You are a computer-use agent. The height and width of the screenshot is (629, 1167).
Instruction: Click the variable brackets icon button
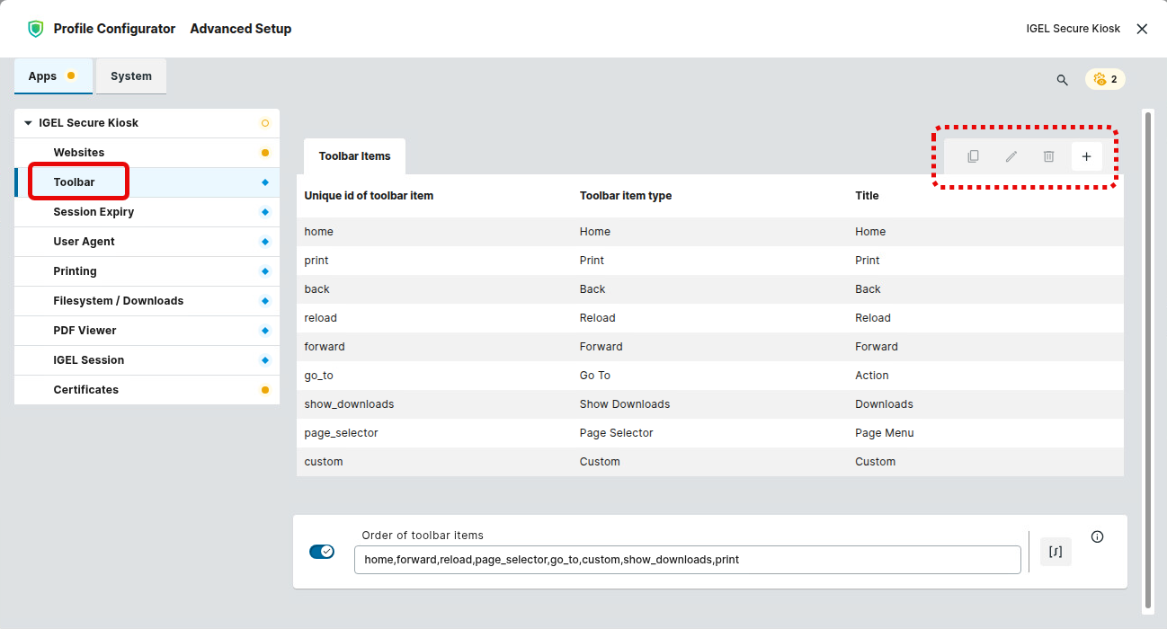[1056, 552]
